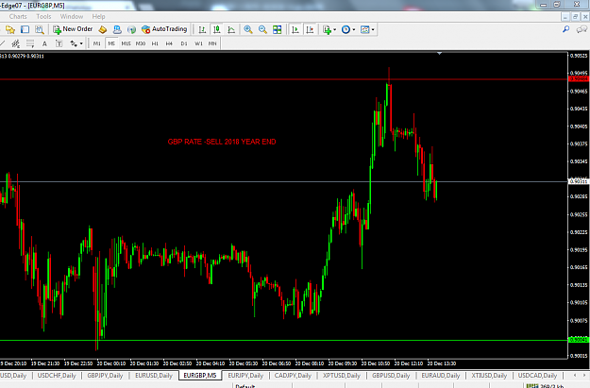This screenshot has width=590, height=388.
Task: Zoom in on the chart
Action: [x=248, y=29]
